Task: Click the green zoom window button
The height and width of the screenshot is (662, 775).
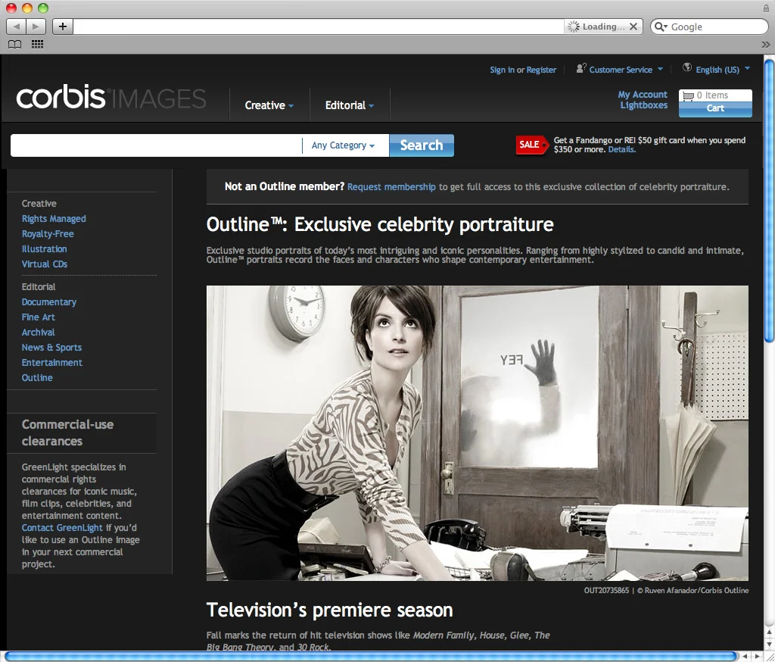Action: (43, 8)
